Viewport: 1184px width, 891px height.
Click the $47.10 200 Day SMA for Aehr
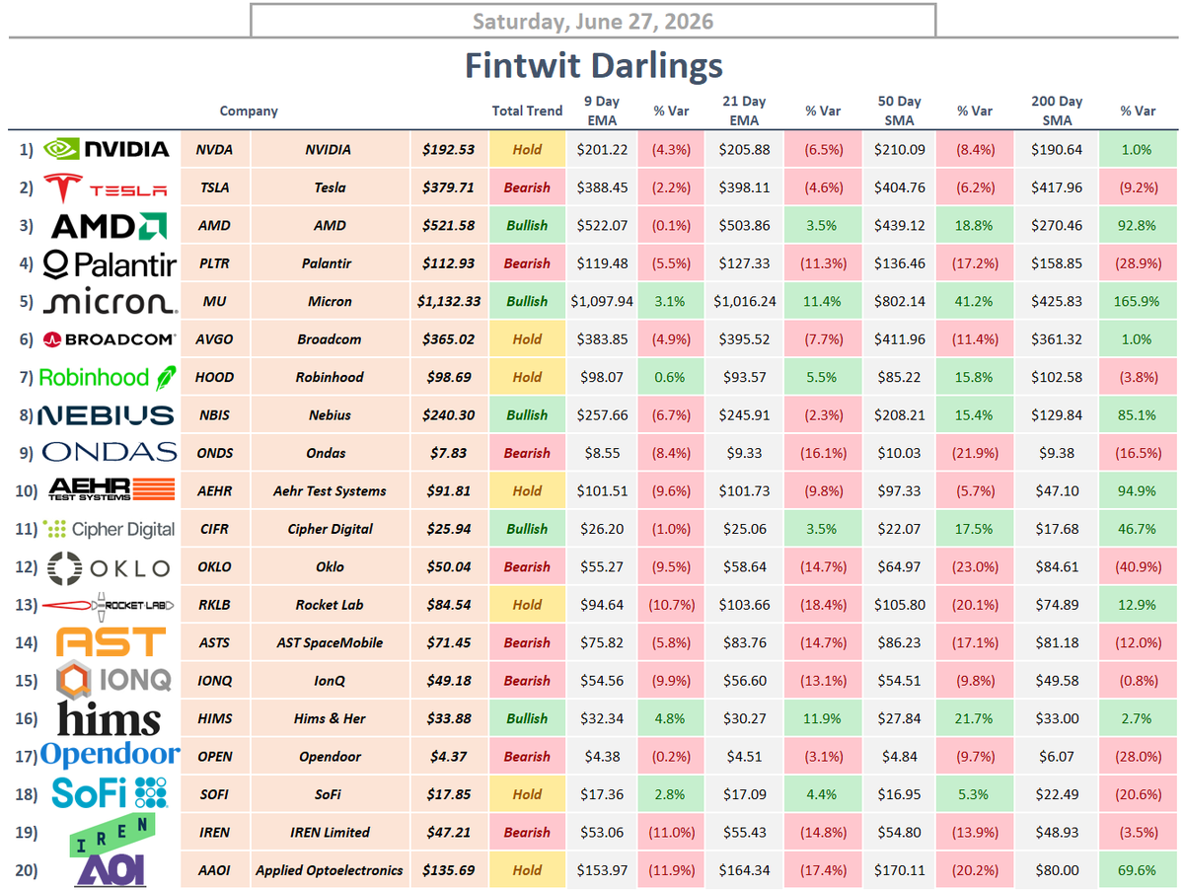[x=1057, y=490]
